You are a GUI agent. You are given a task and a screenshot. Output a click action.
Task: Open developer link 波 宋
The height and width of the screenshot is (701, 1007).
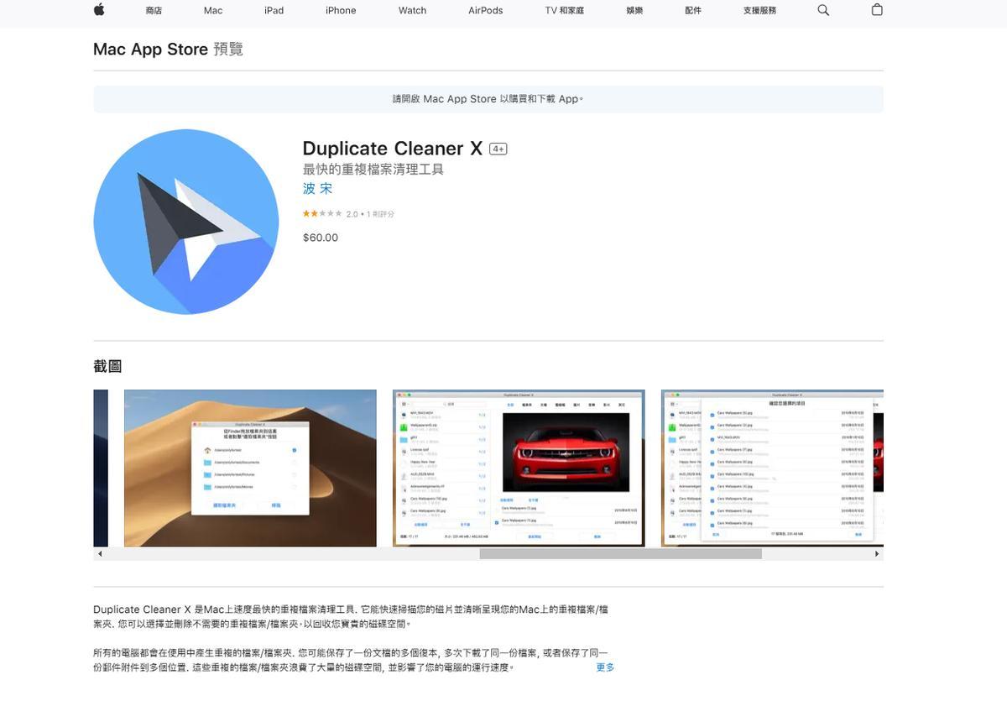tap(317, 189)
